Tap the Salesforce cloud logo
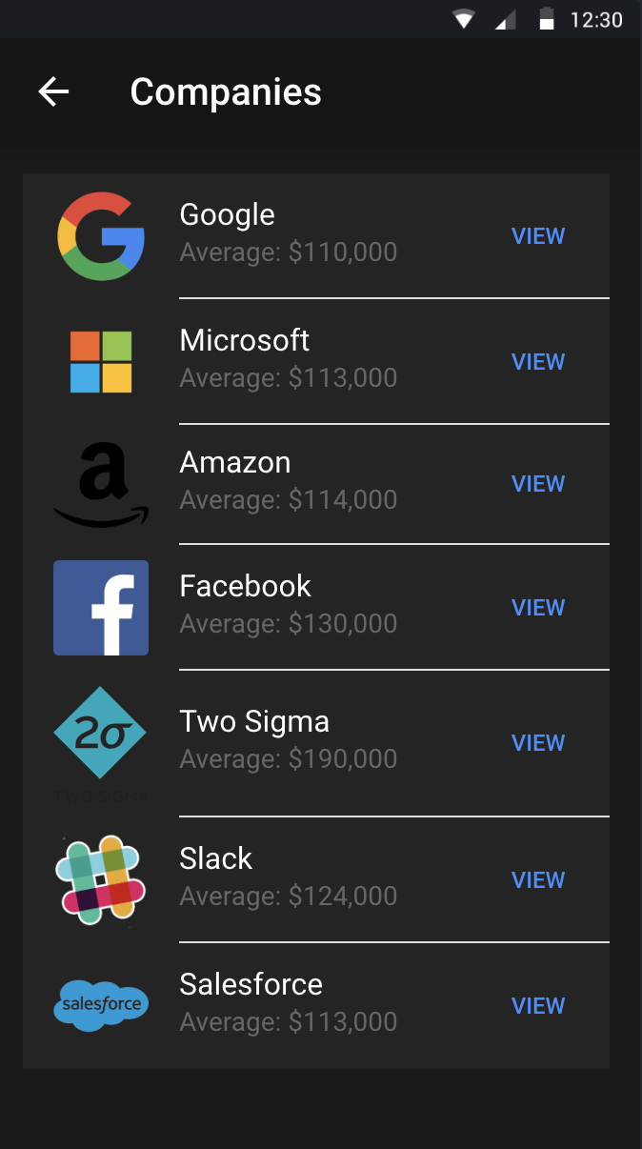 [x=101, y=1005]
